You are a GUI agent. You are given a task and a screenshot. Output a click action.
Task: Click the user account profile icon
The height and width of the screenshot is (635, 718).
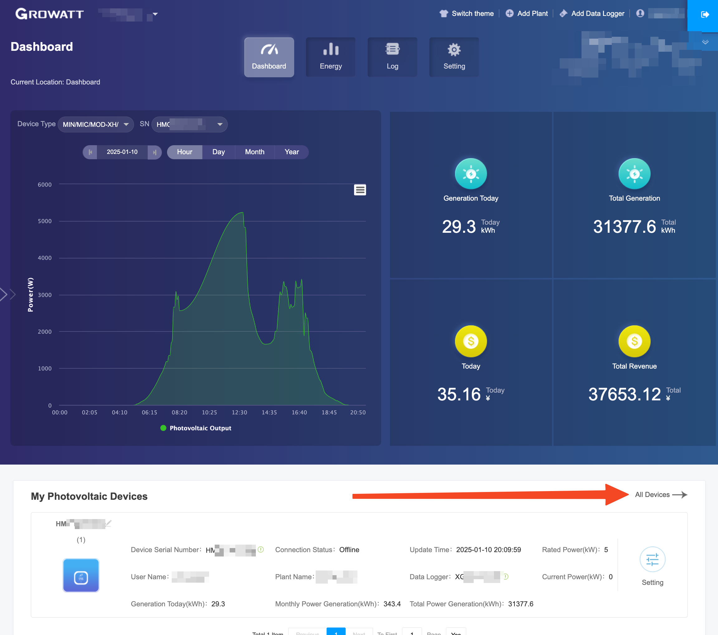pos(640,13)
